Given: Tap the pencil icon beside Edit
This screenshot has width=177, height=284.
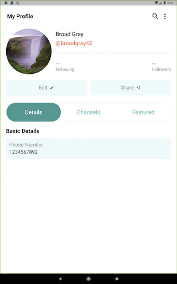Looking at the screenshot, I should (x=52, y=88).
